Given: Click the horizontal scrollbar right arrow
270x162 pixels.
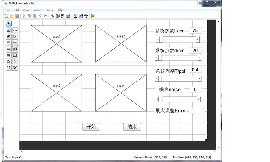Looking at the screenshot, I should 214,152.
